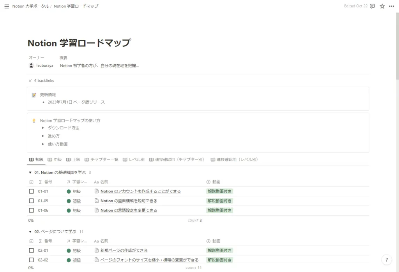The image size is (399, 272).
Task: Click page icon of Notion の言語設定を変更できる
Action: pos(97,210)
